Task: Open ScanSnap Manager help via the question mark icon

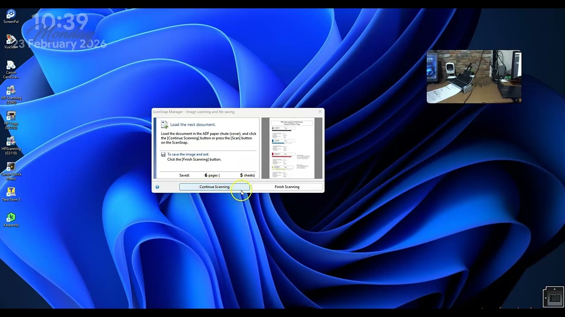Action: click(157, 187)
